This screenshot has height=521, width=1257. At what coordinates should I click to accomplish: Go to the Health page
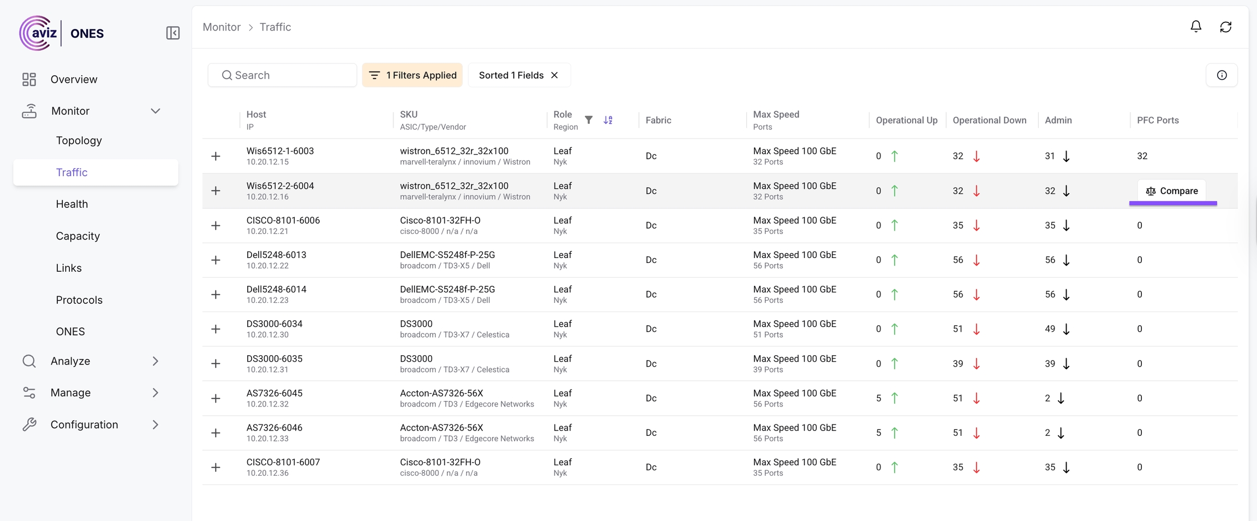(72, 204)
